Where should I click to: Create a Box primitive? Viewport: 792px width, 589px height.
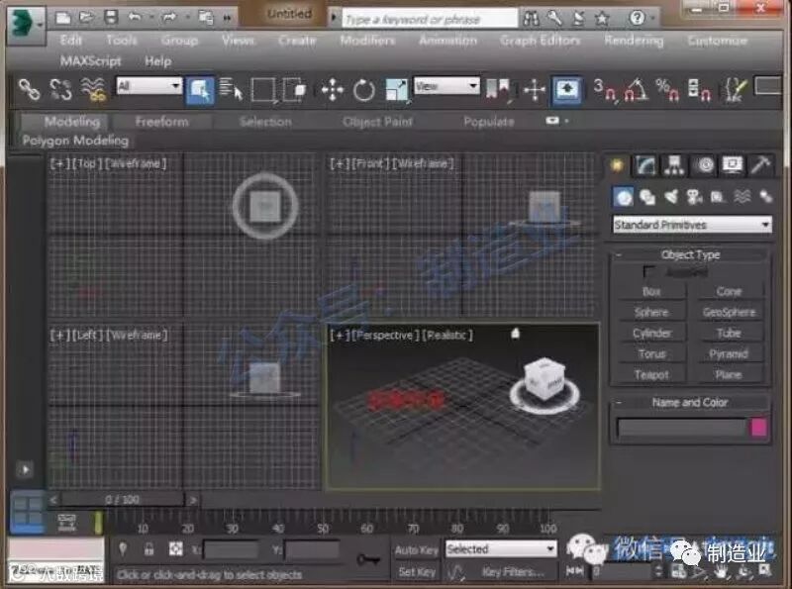point(651,291)
